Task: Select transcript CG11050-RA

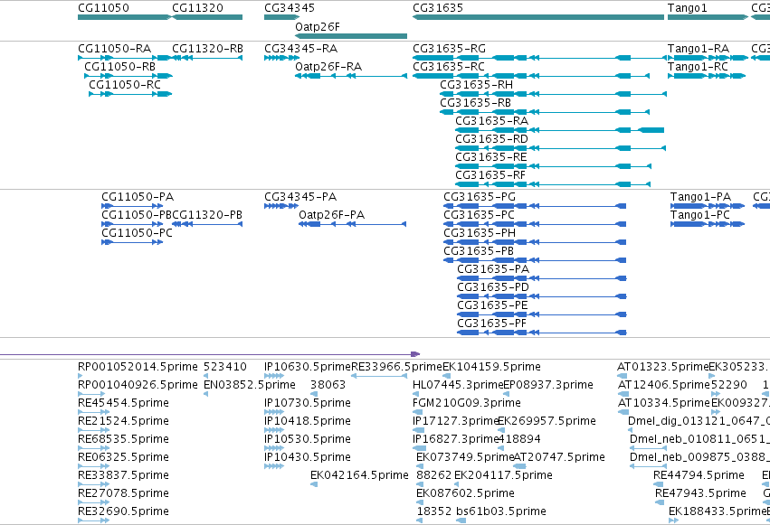Action: [125, 58]
